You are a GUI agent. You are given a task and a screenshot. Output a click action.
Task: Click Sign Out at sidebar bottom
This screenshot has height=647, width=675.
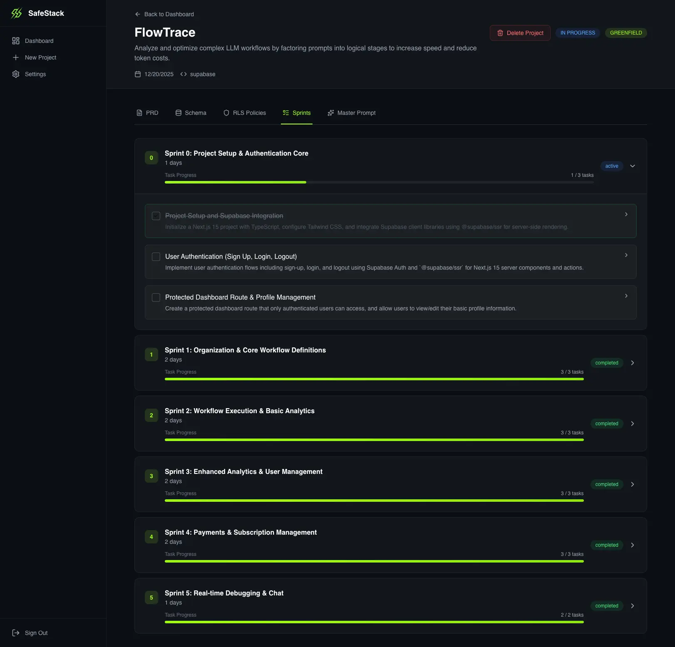(x=53, y=633)
